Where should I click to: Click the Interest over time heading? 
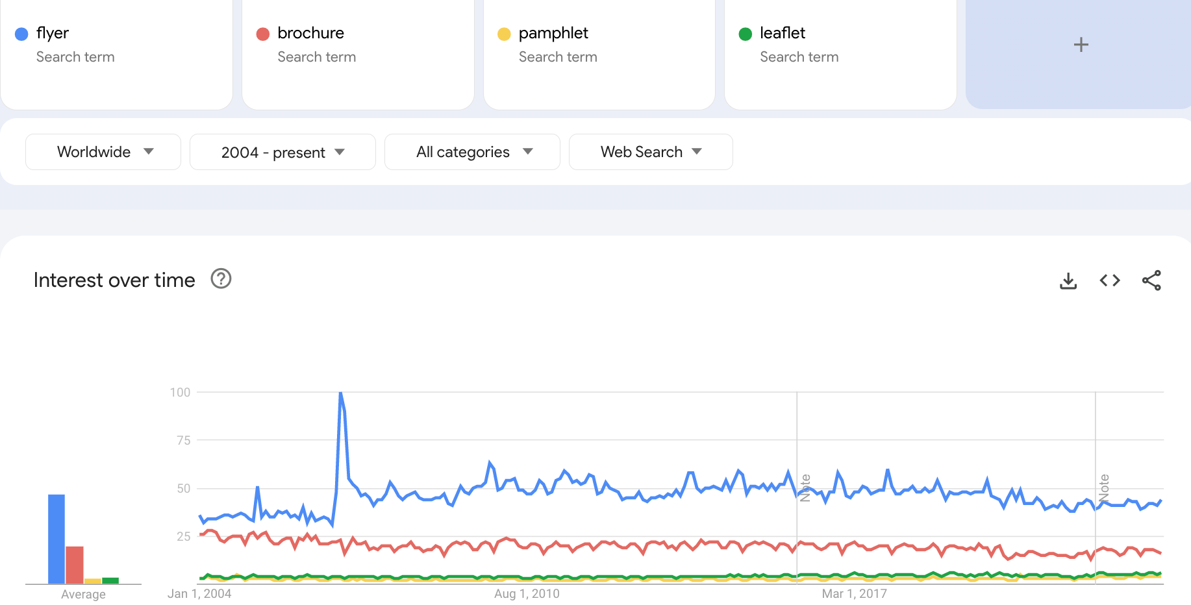click(x=114, y=280)
